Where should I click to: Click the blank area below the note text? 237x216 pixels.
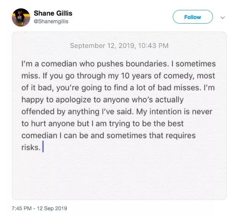click(119, 175)
